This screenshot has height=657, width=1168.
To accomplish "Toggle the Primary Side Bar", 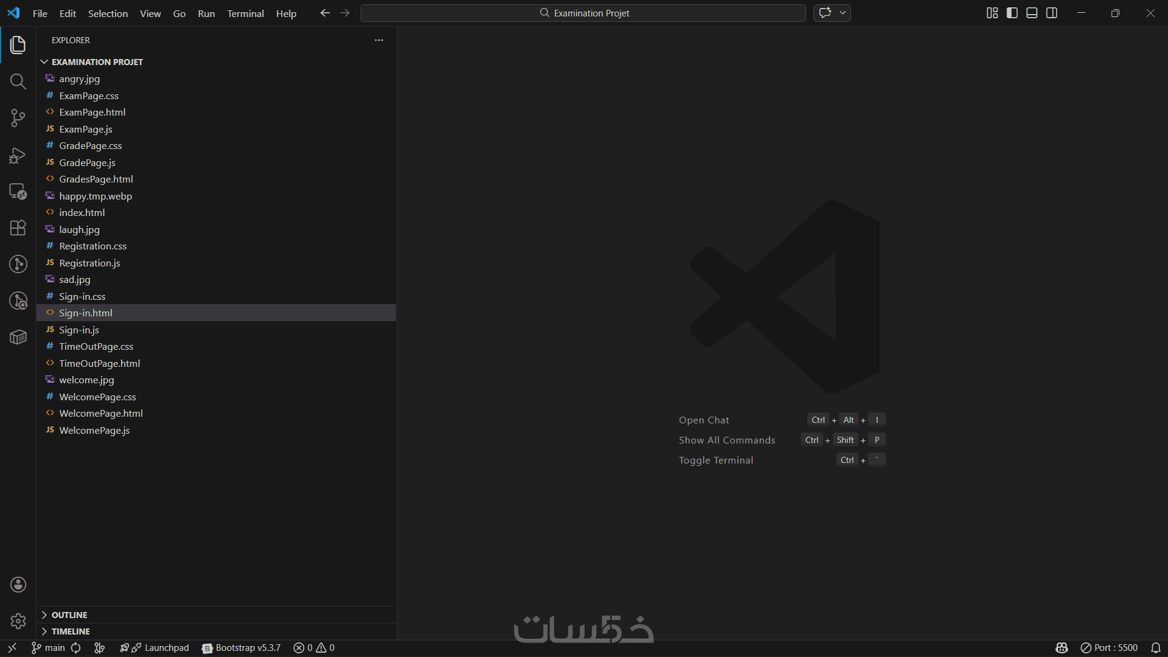I will 1012,13.
